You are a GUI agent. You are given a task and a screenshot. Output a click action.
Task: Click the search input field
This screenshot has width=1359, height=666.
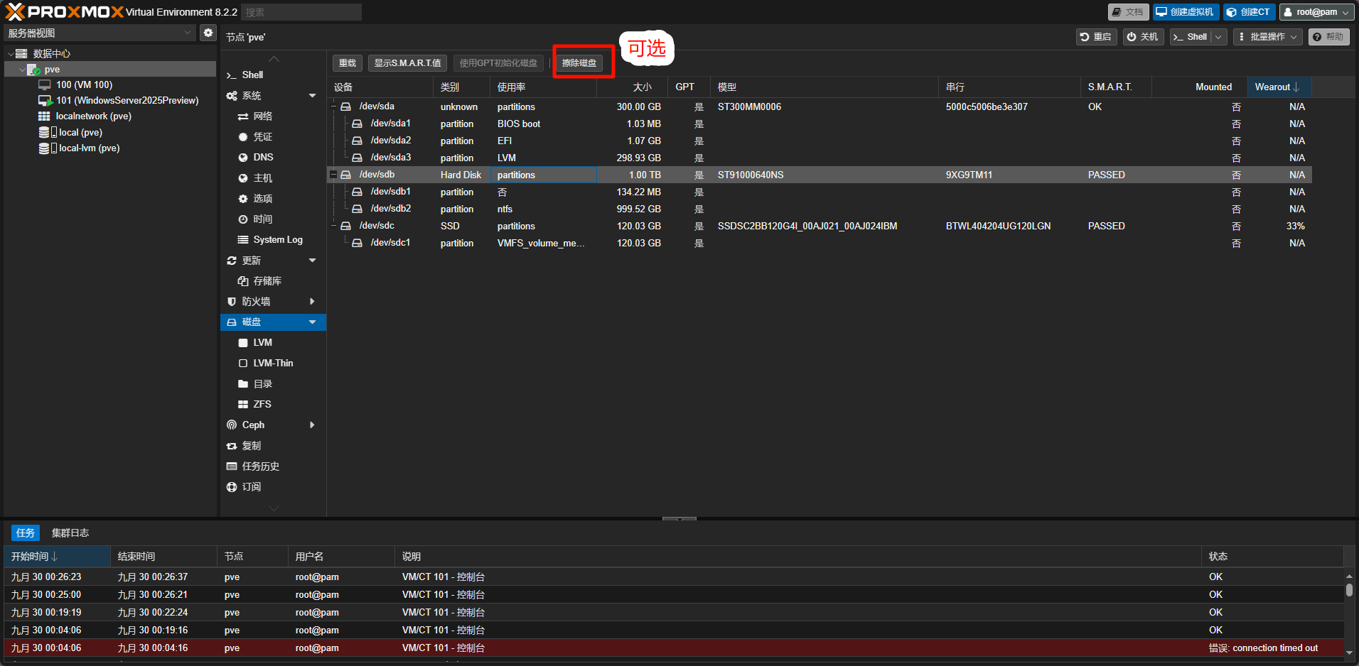tap(301, 12)
